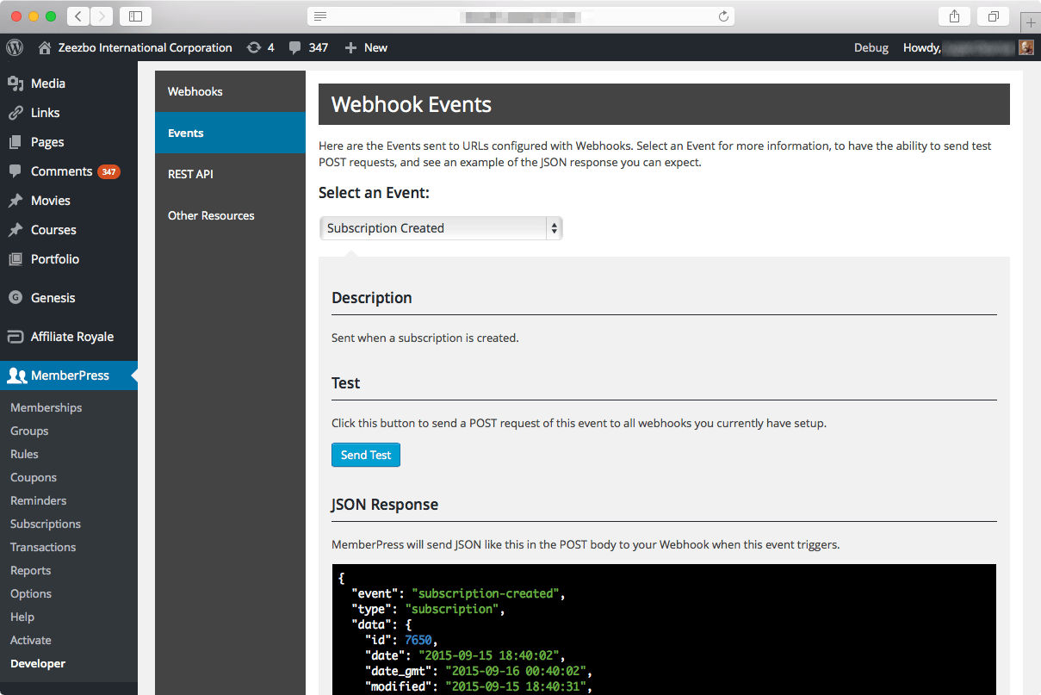Viewport: 1041px width, 695px height.
Task: Click the reader view lines icon
Action: (x=320, y=16)
